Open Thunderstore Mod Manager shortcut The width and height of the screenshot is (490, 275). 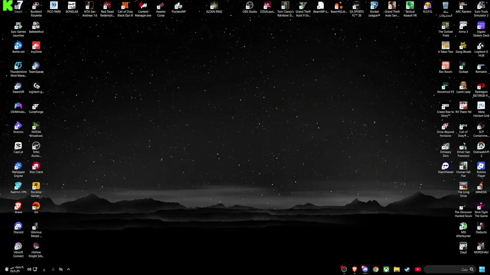coord(18,70)
